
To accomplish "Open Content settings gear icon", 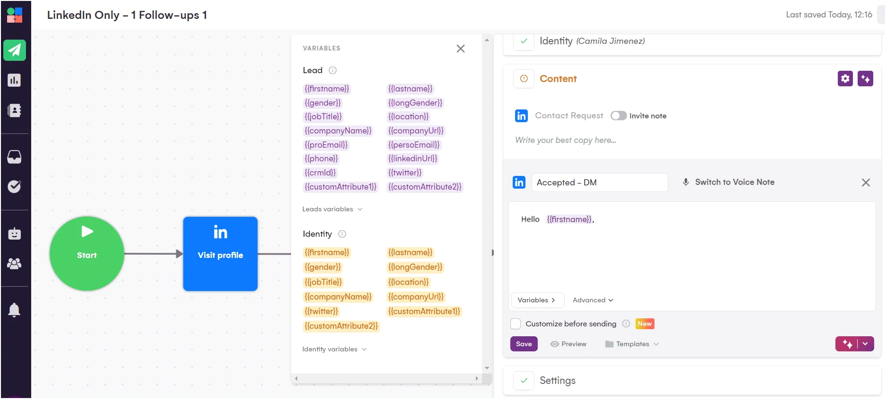I will 845,79.
